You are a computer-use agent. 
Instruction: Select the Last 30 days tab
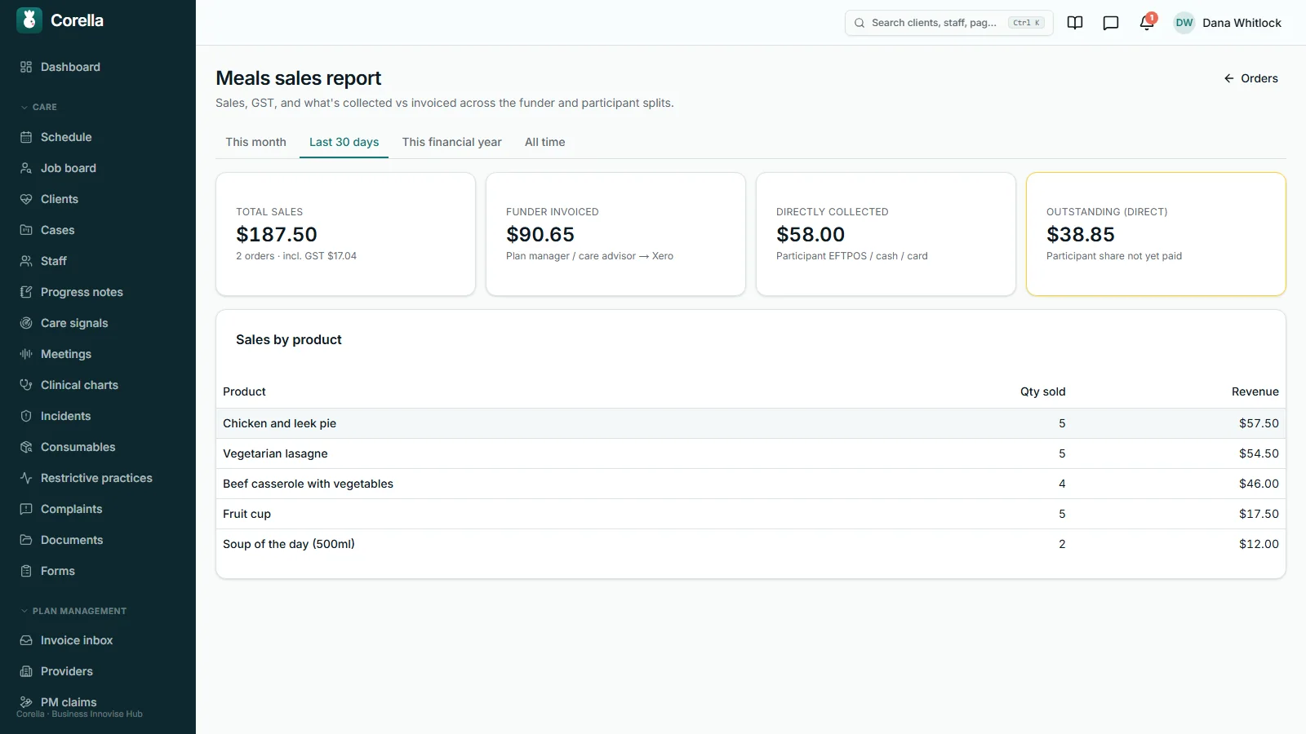click(x=344, y=142)
